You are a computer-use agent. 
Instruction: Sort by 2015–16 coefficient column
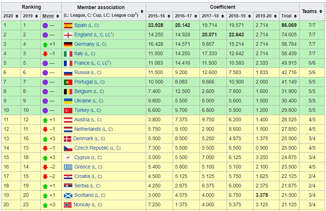click(x=169, y=16)
